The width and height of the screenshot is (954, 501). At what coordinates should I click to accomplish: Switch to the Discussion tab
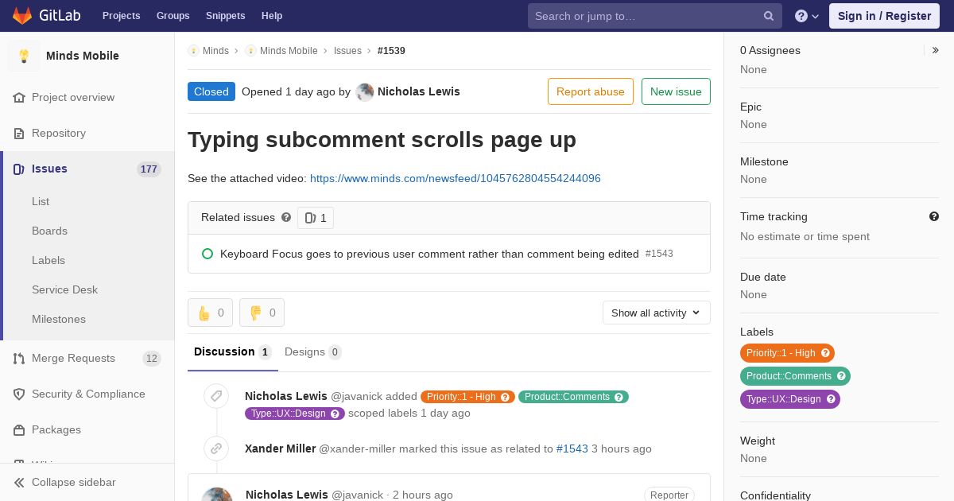coord(233,352)
